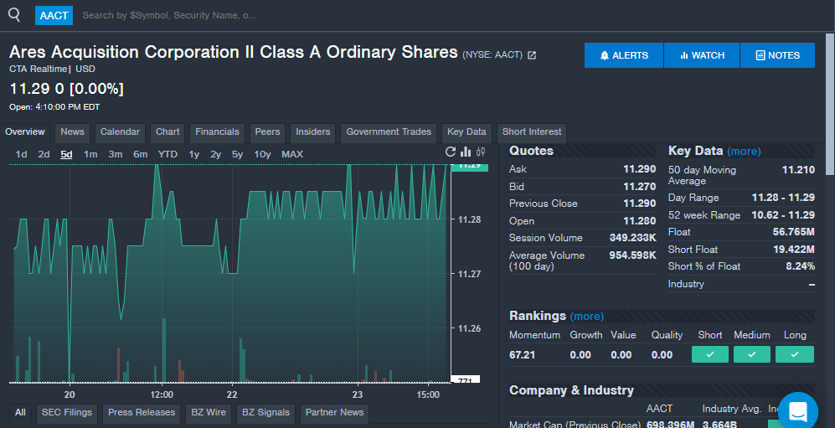Open the Insiders tab
Viewport: 835px width, 428px height.
pyautogui.click(x=313, y=132)
